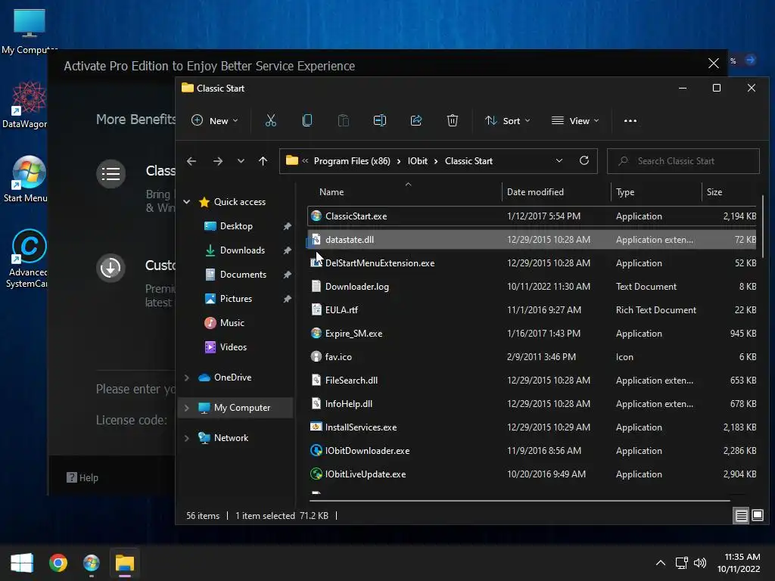The height and width of the screenshot is (581, 775).
Task: Go back with the left arrow button
Action: [191, 161]
